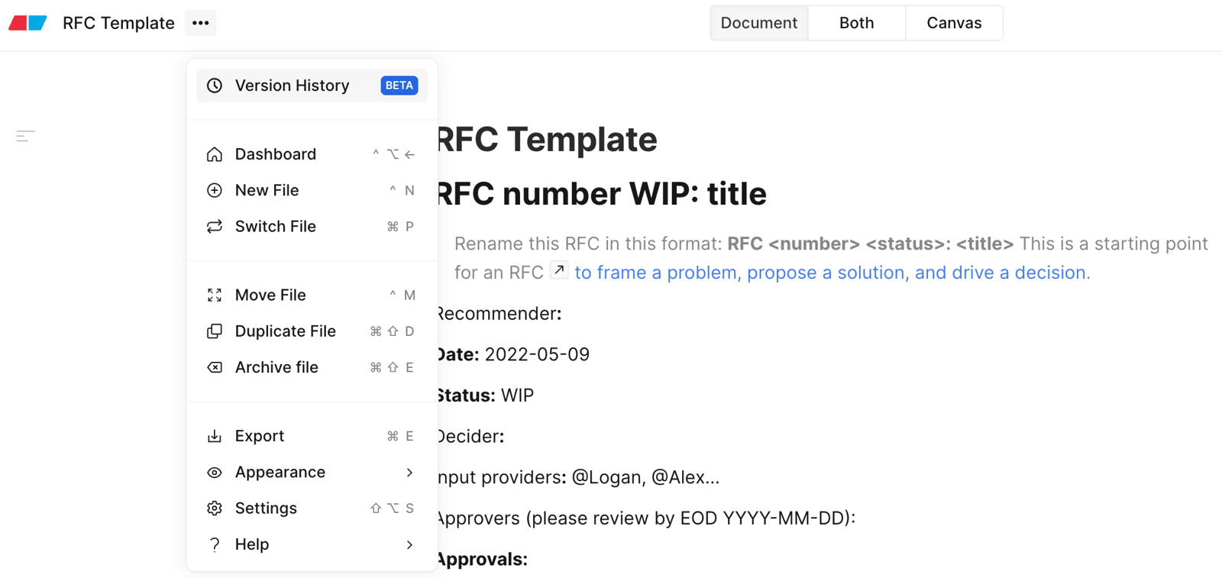This screenshot has height=578, width=1222.
Task: Switch view to Canvas mode
Action: coord(954,23)
